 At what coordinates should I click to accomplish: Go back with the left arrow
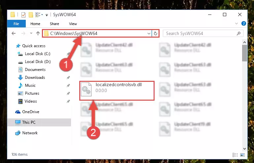click(x=14, y=33)
